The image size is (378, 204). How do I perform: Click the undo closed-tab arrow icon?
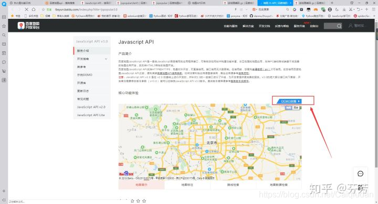click(x=359, y=9)
